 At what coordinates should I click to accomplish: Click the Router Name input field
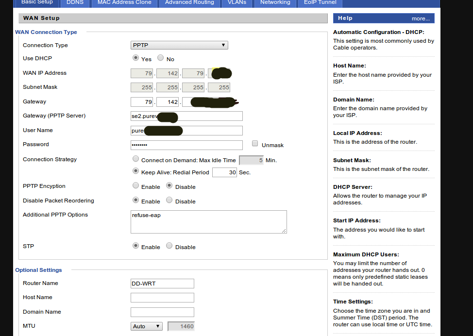click(x=162, y=284)
